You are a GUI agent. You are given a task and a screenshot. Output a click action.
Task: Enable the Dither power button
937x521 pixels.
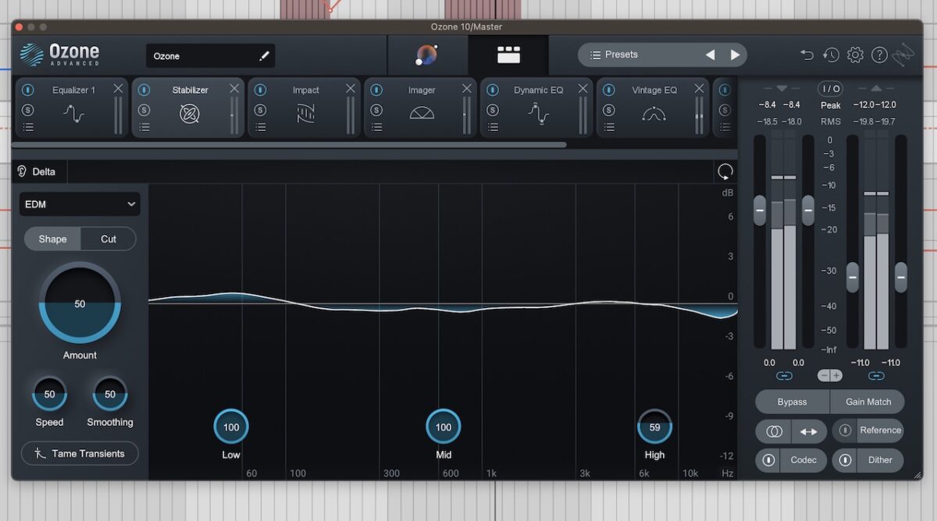click(845, 460)
